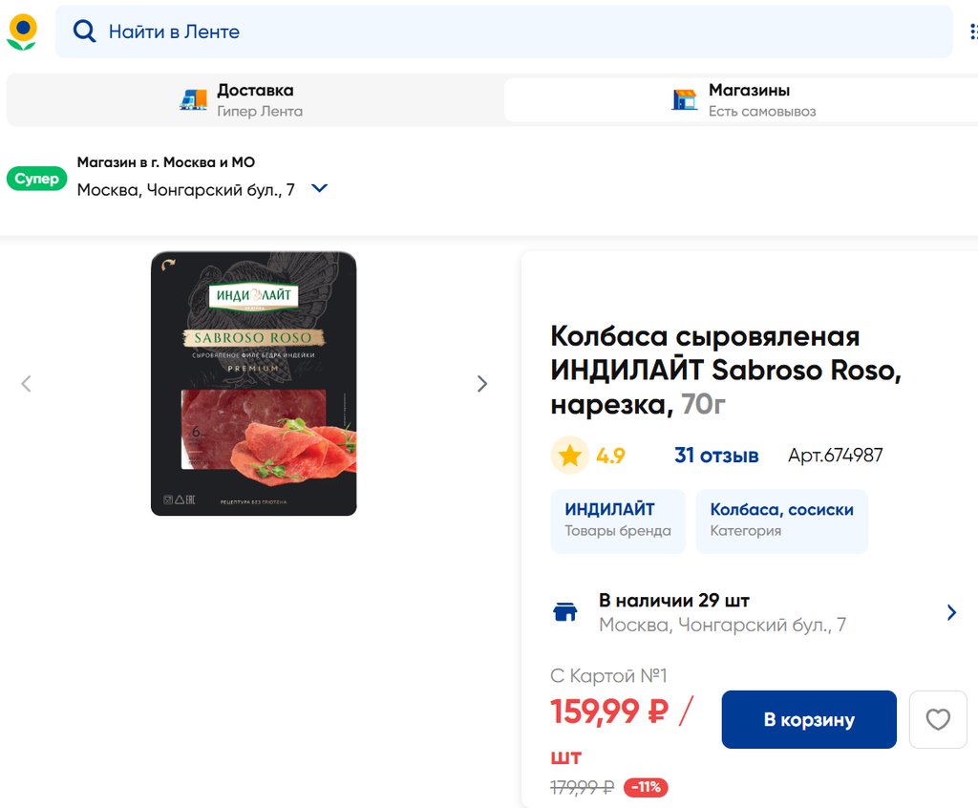Show next product image
The image size is (978, 808).
pos(482,384)
